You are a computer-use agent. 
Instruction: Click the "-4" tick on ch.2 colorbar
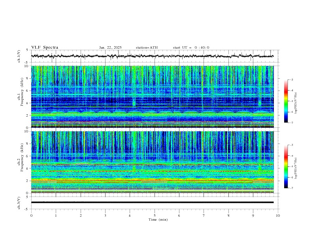click(x=291, y=156)
